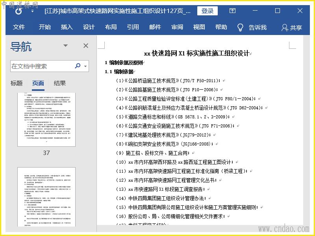Switch to the 标题 navigation tab
The height and width of the screenshot is (236, 315).
[17, 83]
